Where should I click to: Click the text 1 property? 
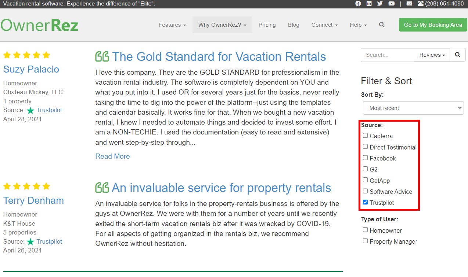point(17,101)
